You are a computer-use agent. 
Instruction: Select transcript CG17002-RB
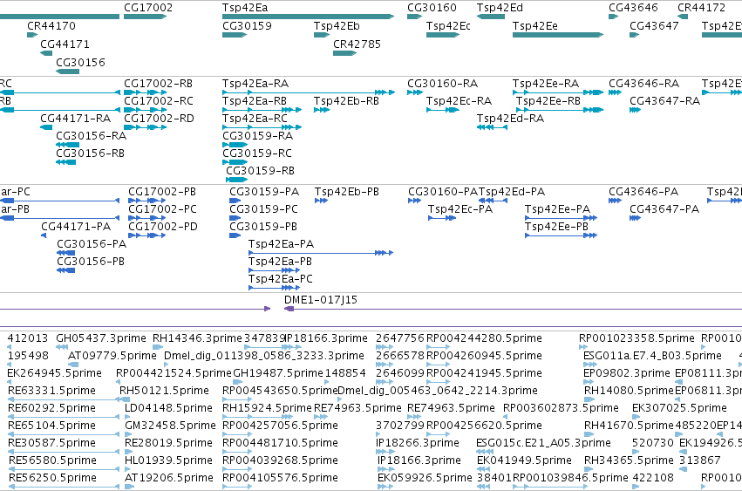(158, 84)
